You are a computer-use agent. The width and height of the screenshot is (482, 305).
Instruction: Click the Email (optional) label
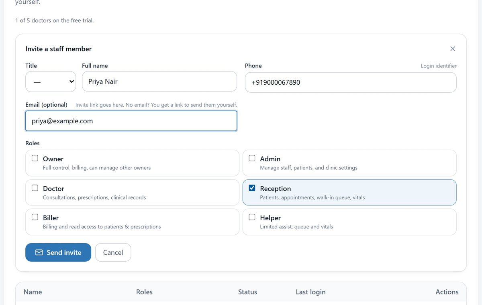[46, 105]
